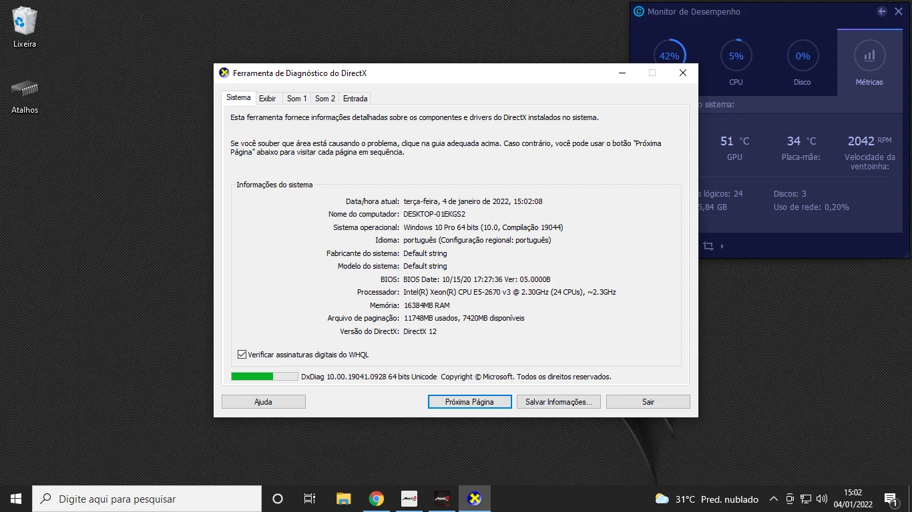The width and height of the screenshot is (912, 512).
Task: Click the Próxima Página button
Action: pos(469,402)
